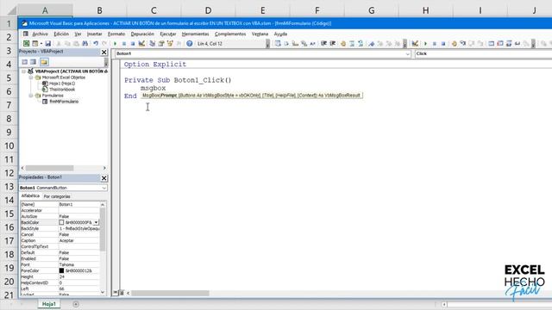Click the Quick Info icon in the Edit toolbar

coord(295,44)
